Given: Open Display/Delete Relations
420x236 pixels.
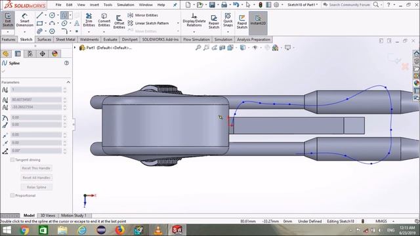Looking at the screenshot, I should 194,20.
